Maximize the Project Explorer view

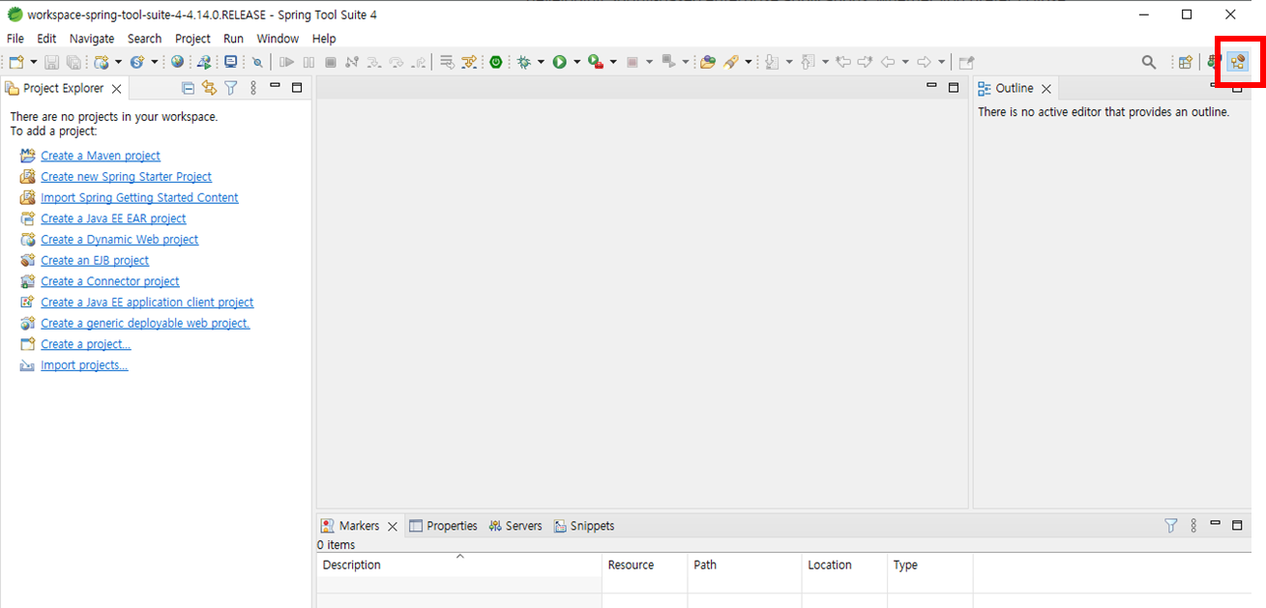[x=297, y=87]
